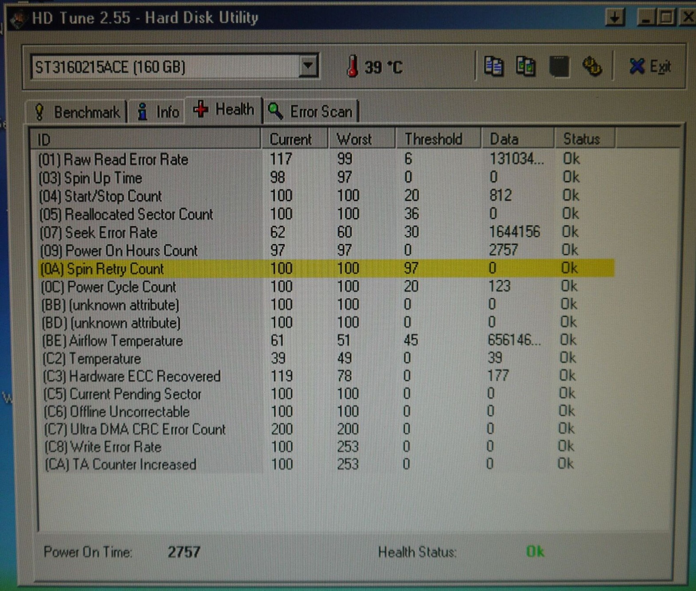Select the Raw Read Error Rate row
The image size is (696, 591).
click(x=326, y=159)
